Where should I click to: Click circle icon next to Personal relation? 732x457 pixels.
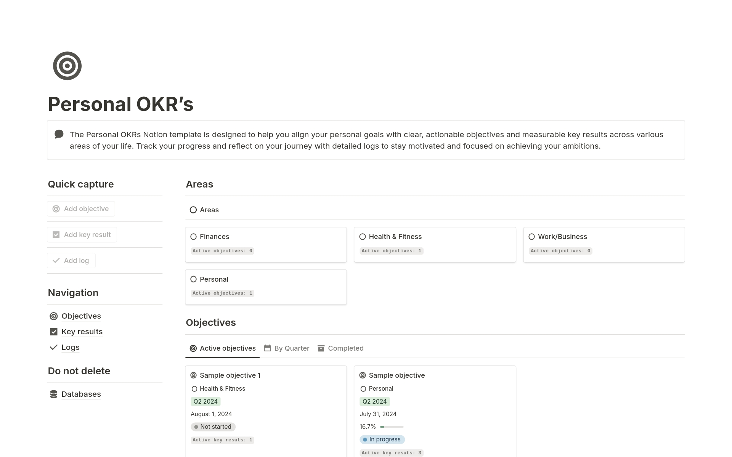coord(363,389)
